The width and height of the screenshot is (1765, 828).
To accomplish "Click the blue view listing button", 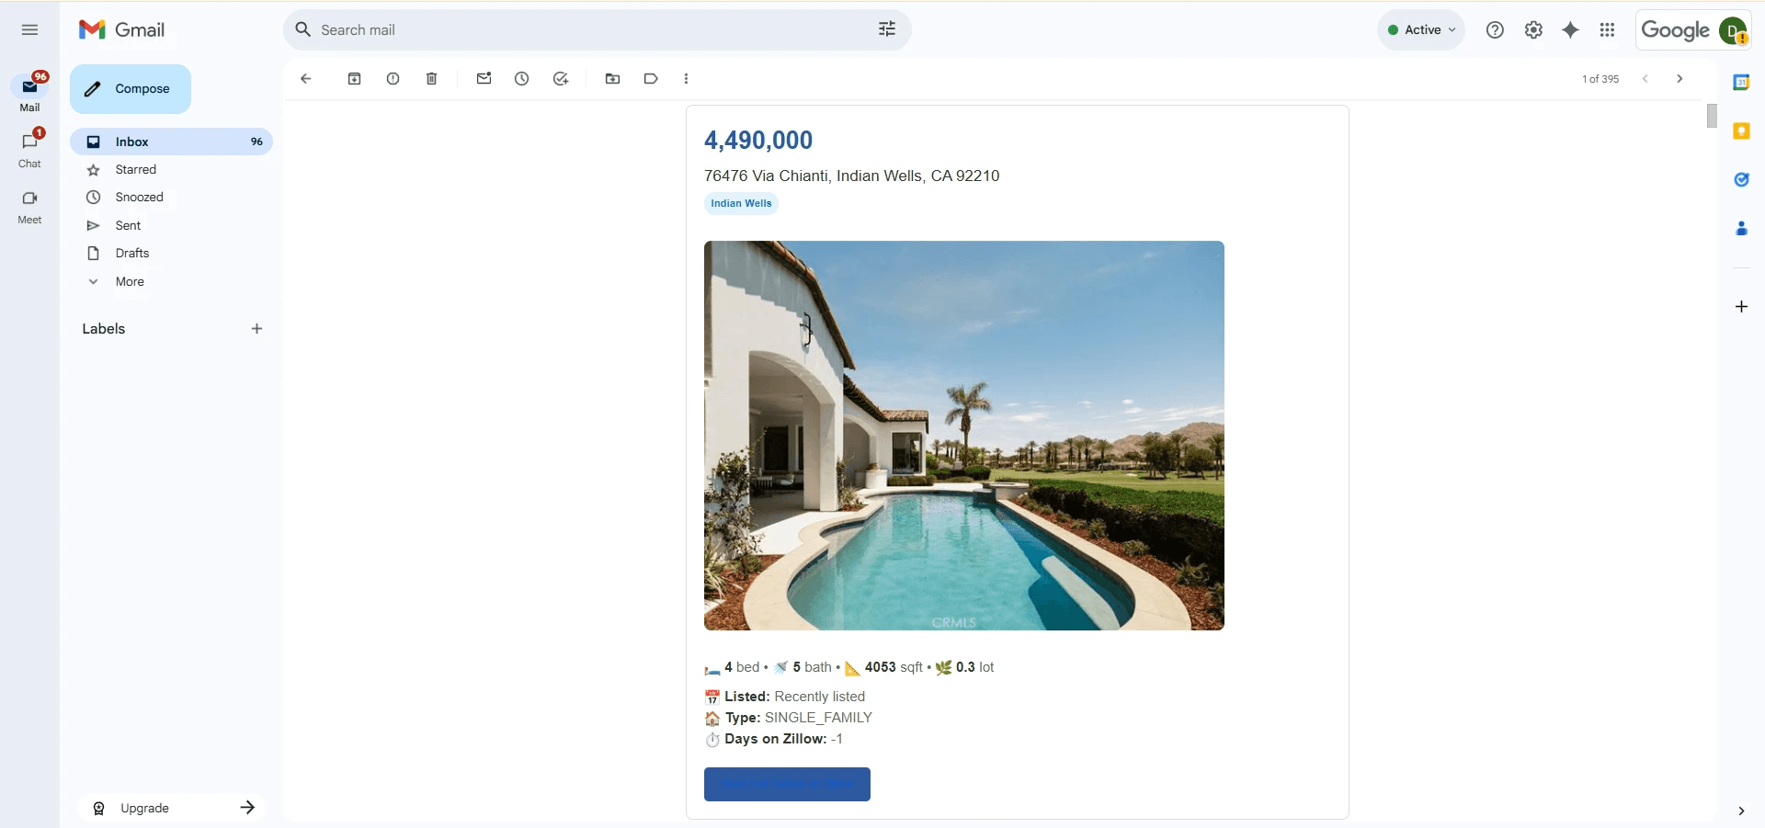I will coord(787,784).
